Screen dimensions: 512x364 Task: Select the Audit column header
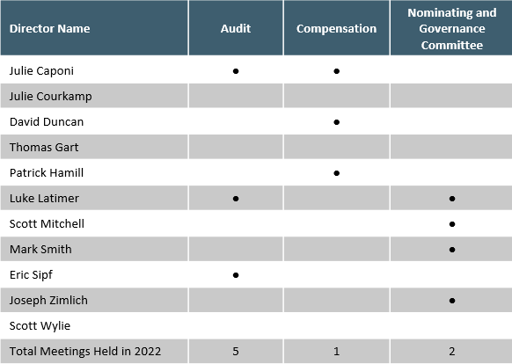coord(236,28)
